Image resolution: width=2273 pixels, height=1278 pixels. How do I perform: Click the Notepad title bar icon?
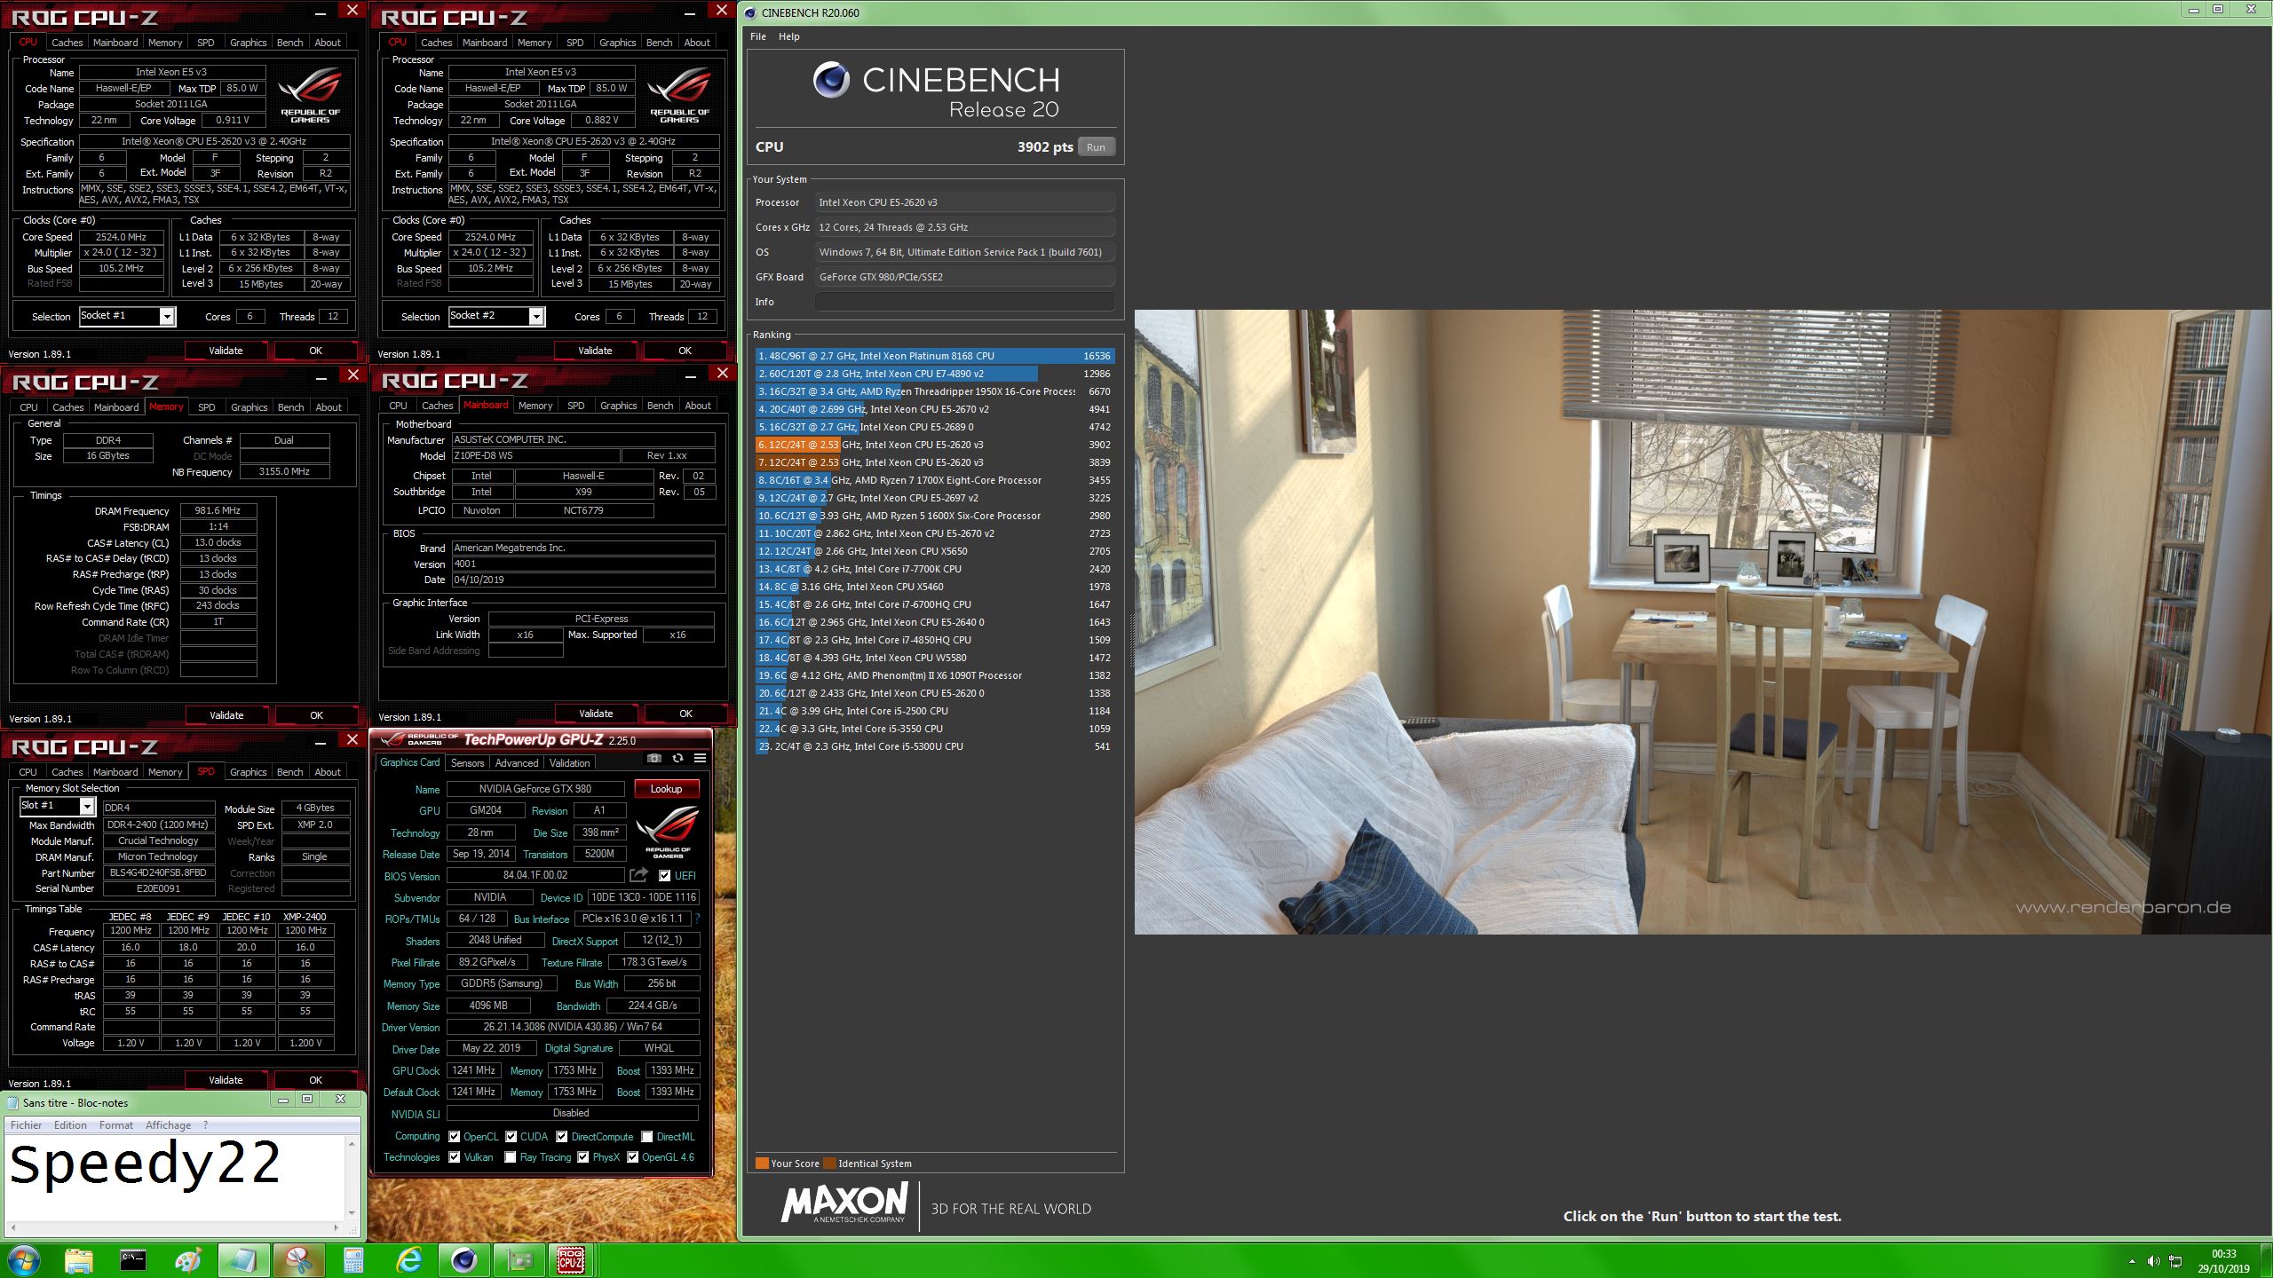point(12,1102)
